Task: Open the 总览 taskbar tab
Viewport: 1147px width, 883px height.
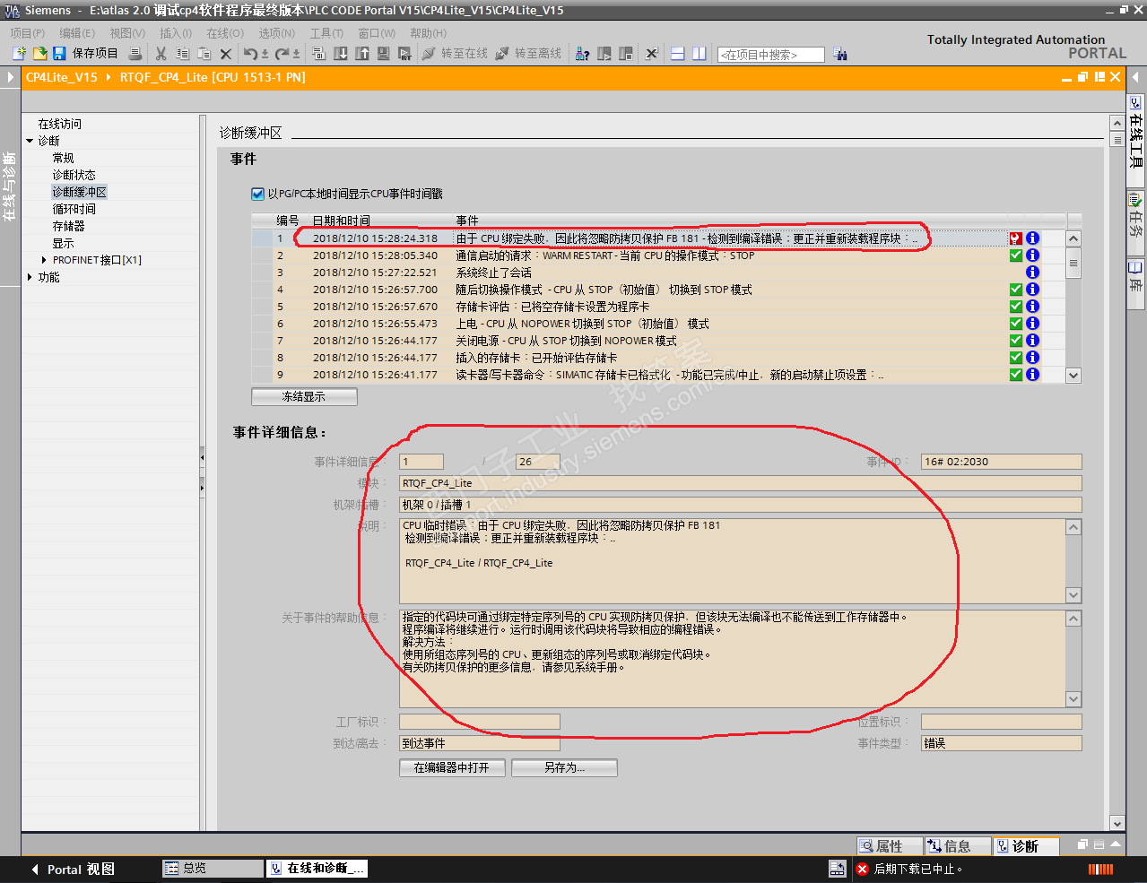Action: (x=213, y=869)
